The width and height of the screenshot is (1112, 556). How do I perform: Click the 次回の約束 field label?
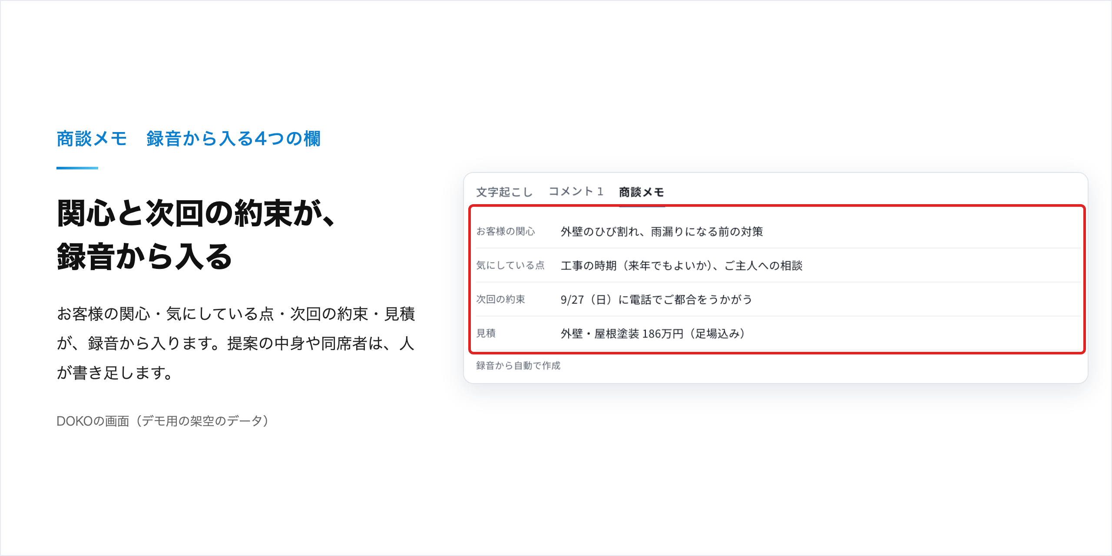[501, 299]
